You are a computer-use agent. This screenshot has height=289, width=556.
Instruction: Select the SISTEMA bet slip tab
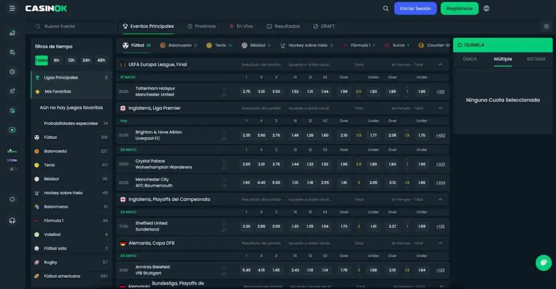tap(536, 59)
